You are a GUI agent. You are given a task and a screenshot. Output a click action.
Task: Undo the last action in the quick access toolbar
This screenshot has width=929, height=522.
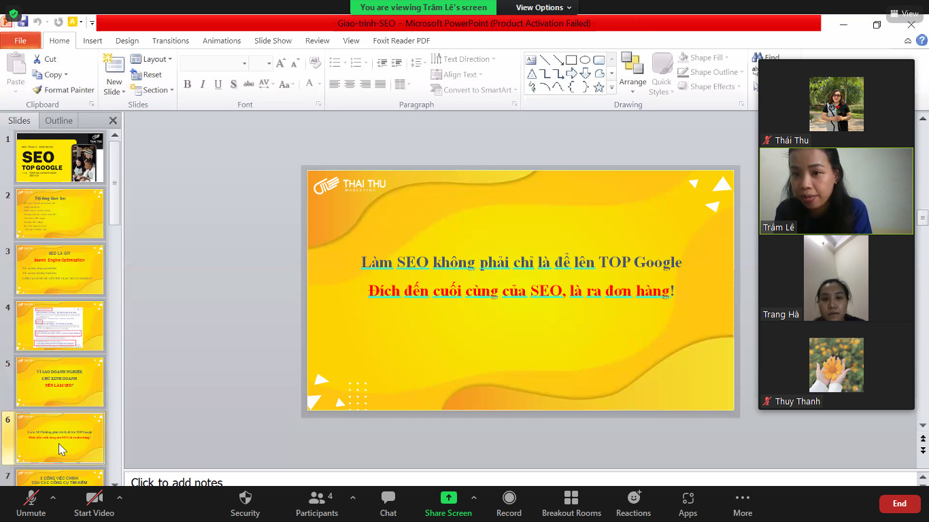click(x=37, y=22)
